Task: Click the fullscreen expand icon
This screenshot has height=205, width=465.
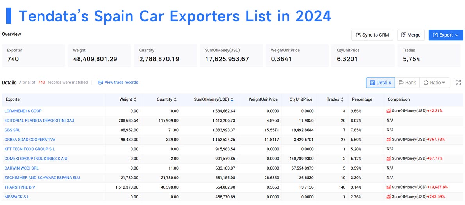Action: (458, 83)
